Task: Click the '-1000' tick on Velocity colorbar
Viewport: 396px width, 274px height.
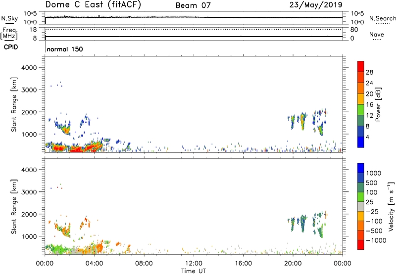Action: click(376, 240)
